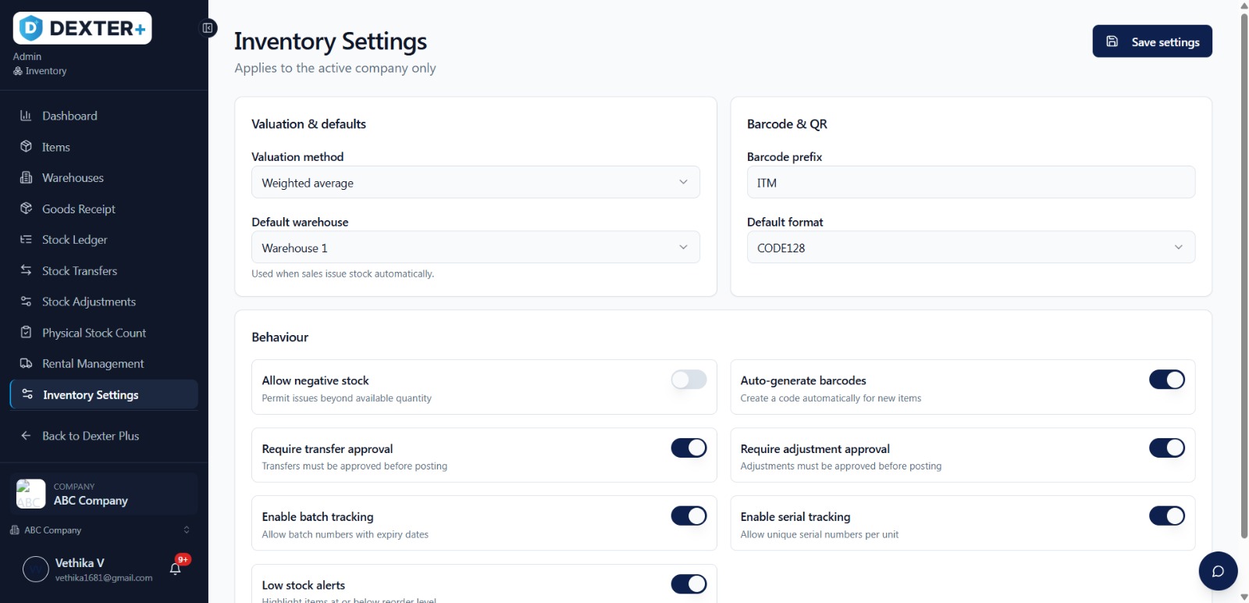The image size is (1249, 603).
Task: Open Goods Receipt page link
Action: coord(104,209)
